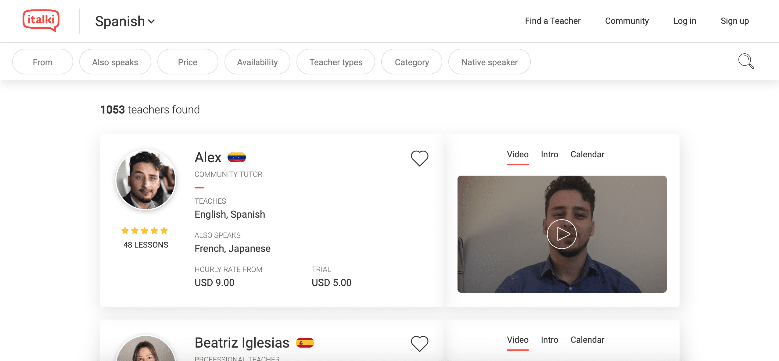The height and width of the screenshot is (361, 779).
Task: Open the Category filter
Action: [x=412, y=62]
